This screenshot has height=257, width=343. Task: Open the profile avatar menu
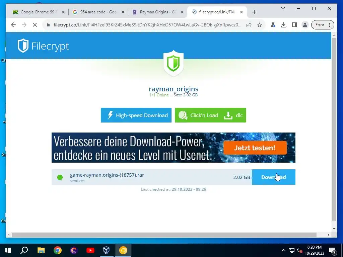tap(305, 25)
